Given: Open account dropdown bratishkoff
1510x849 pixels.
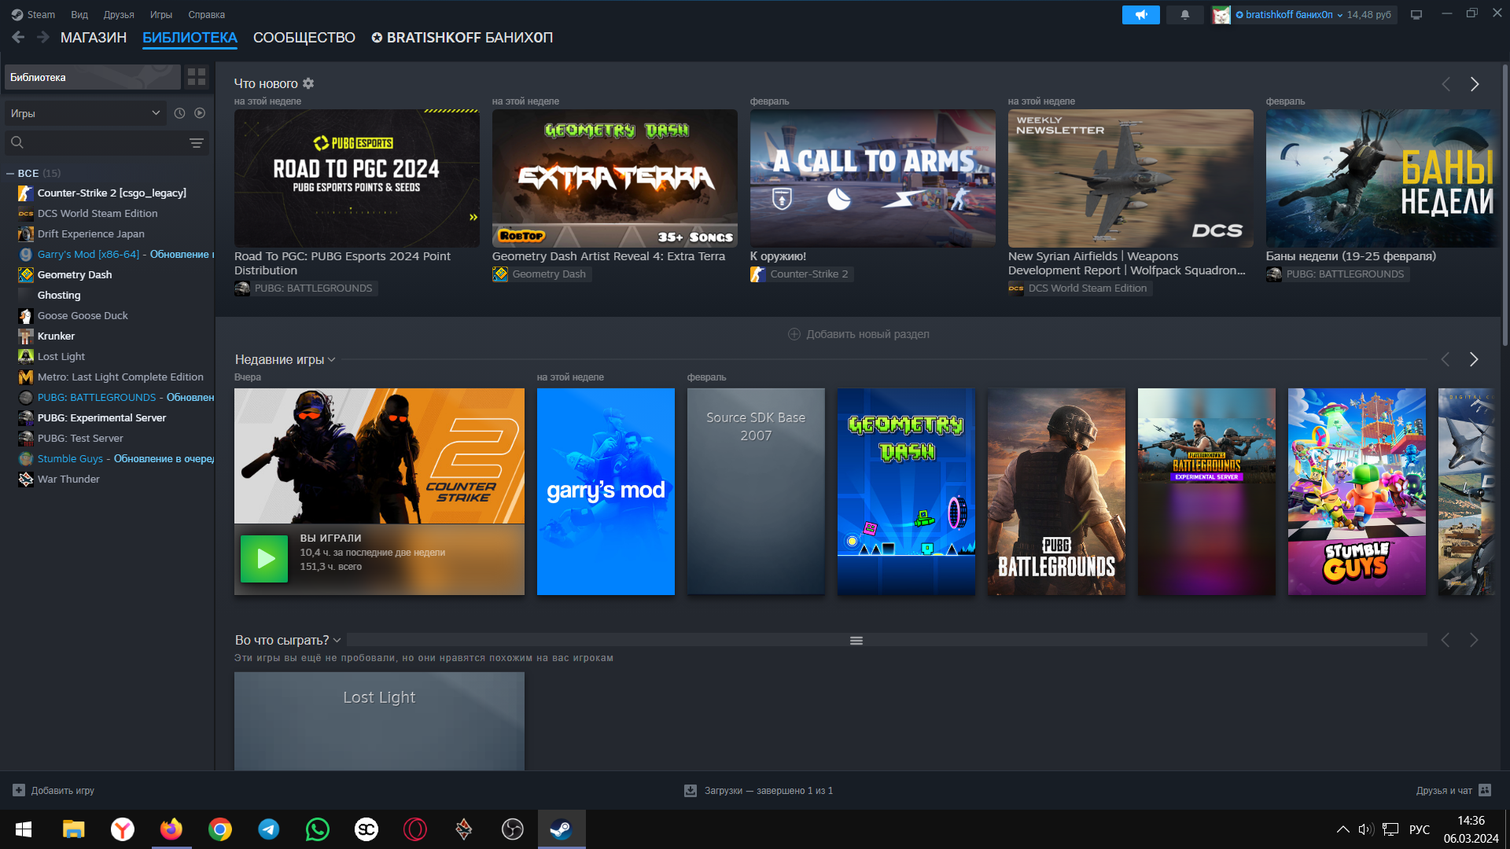Looking at the screenshot, I should coord(1288,14).
